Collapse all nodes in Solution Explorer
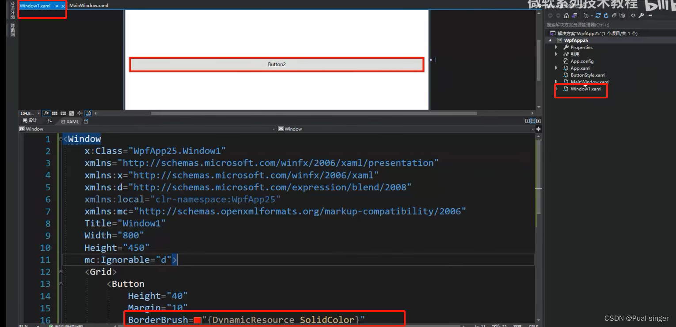The image size is (676, 327). (x=614, y=15)
